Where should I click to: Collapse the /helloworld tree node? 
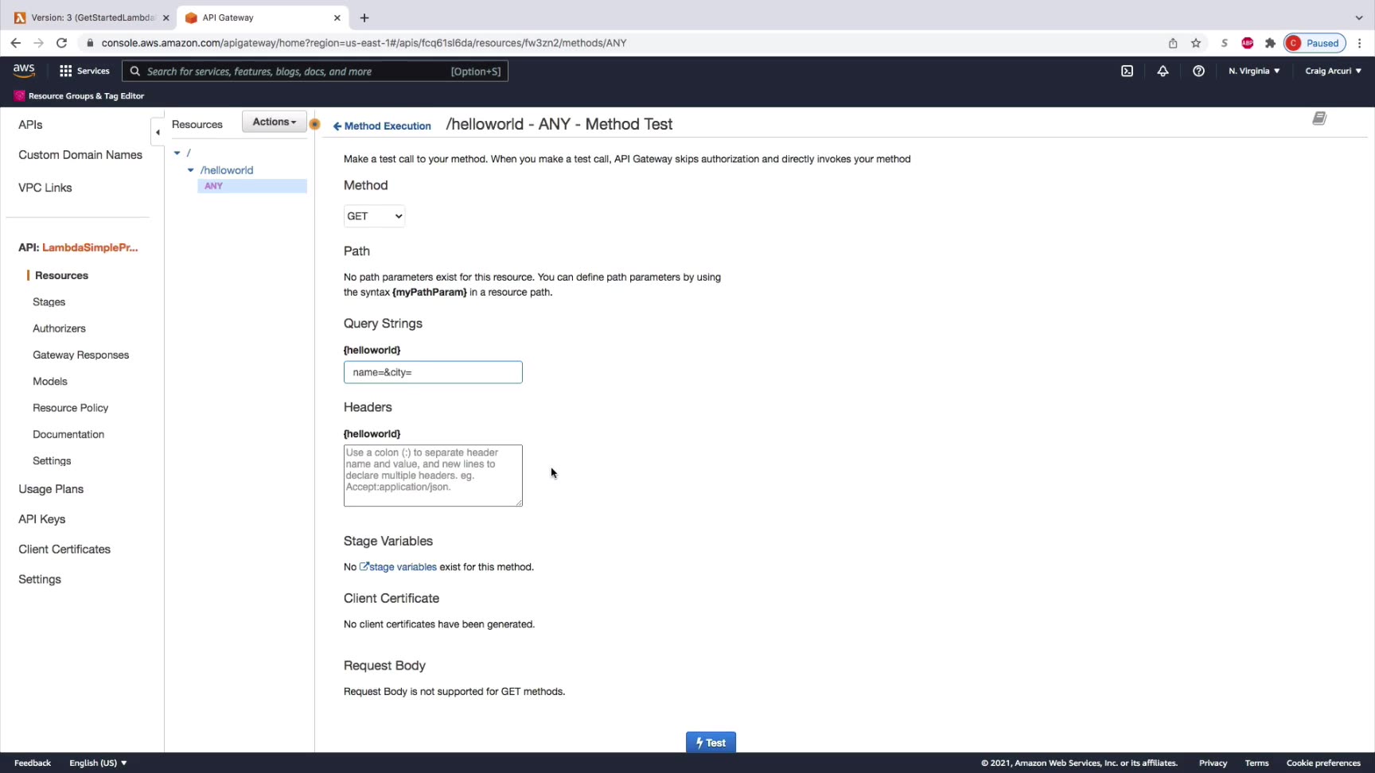pos(191,170)
